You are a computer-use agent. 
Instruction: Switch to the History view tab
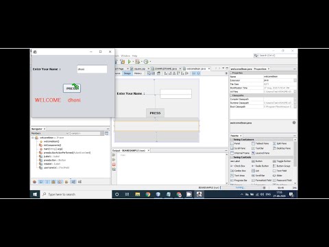click(138, 73)
